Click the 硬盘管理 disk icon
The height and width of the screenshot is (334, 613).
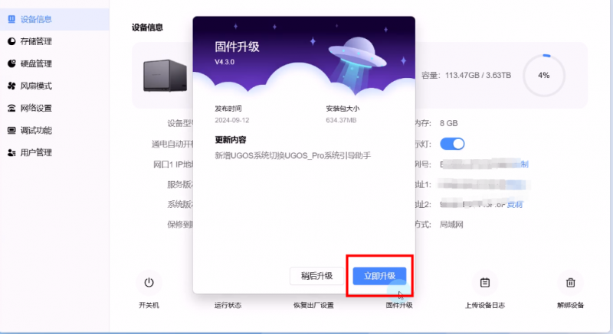pos(11,63)
